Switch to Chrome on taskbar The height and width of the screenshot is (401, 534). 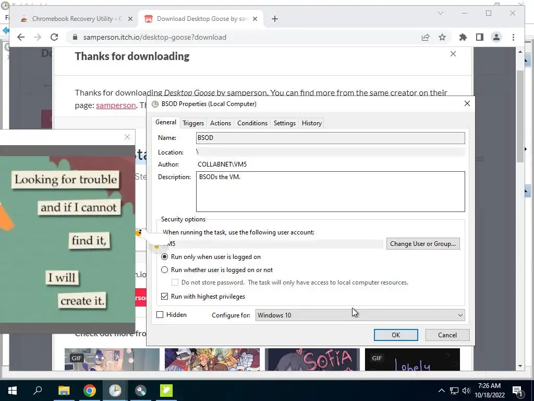(x=90, y=391)
